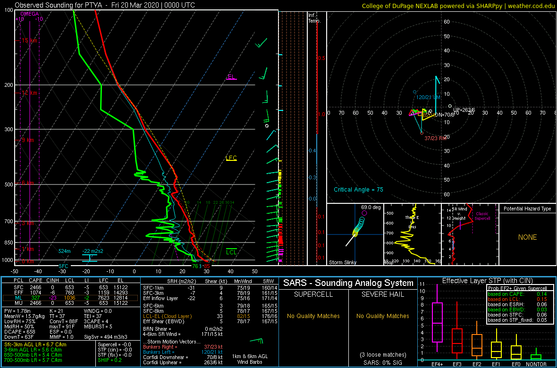Select the EFF parcel row
557x368 pixels.
point(70,292)
